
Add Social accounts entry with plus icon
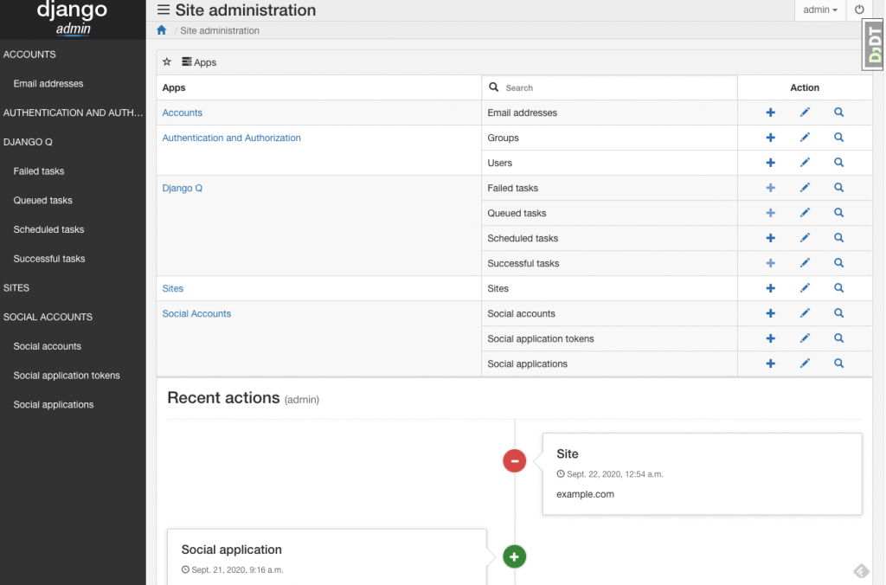(770, 313)
